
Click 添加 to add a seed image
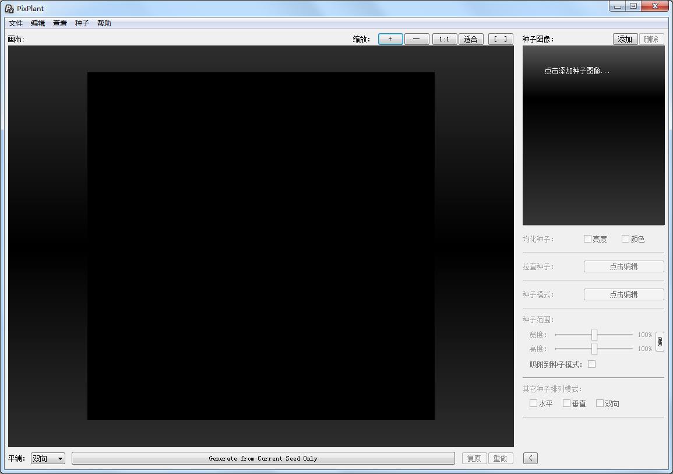pyautogui.click(x=625, y=39)
